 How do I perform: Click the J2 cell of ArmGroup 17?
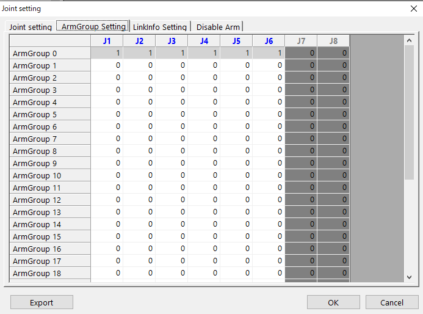coord(139,261)
